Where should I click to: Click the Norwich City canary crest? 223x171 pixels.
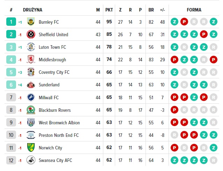point(31,148)
